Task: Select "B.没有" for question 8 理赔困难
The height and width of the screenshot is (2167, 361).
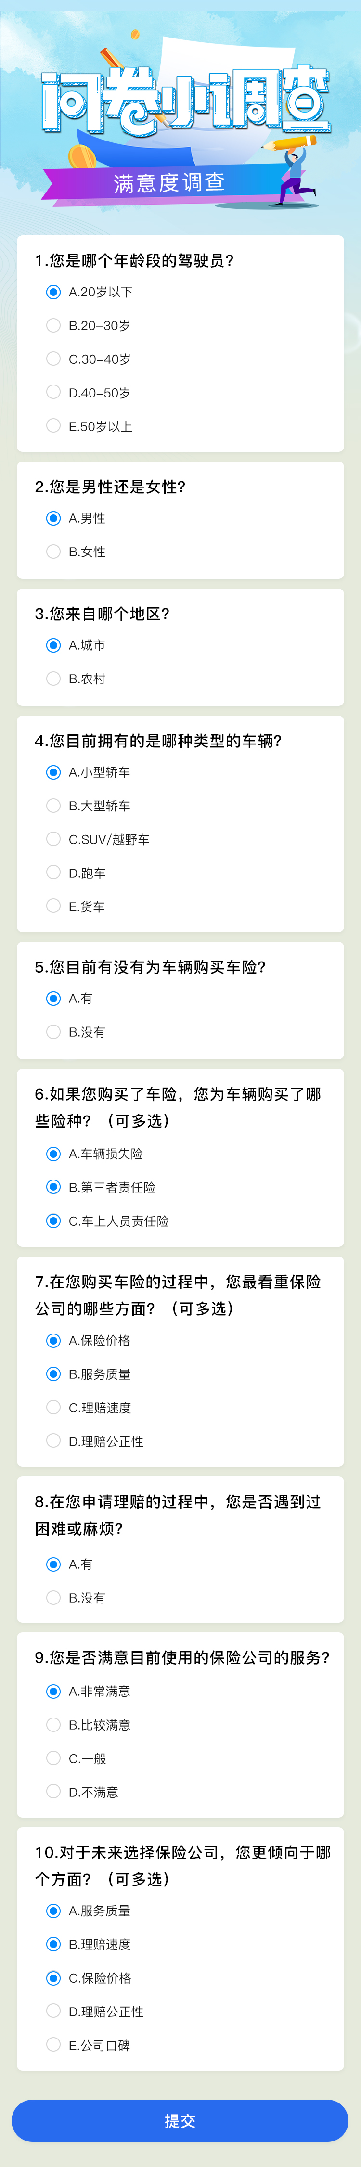Action: (53, 1598)
